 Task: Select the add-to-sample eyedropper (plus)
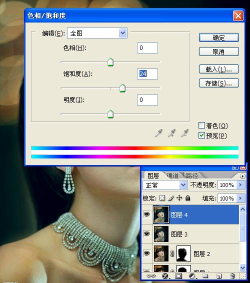pos(171,133)
